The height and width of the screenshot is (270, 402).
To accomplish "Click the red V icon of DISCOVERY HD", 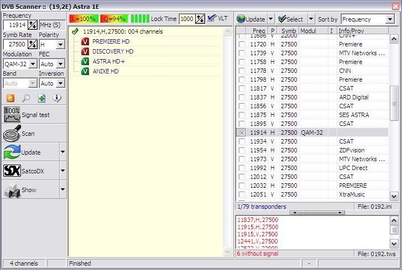I will click(x=85, y=51).
